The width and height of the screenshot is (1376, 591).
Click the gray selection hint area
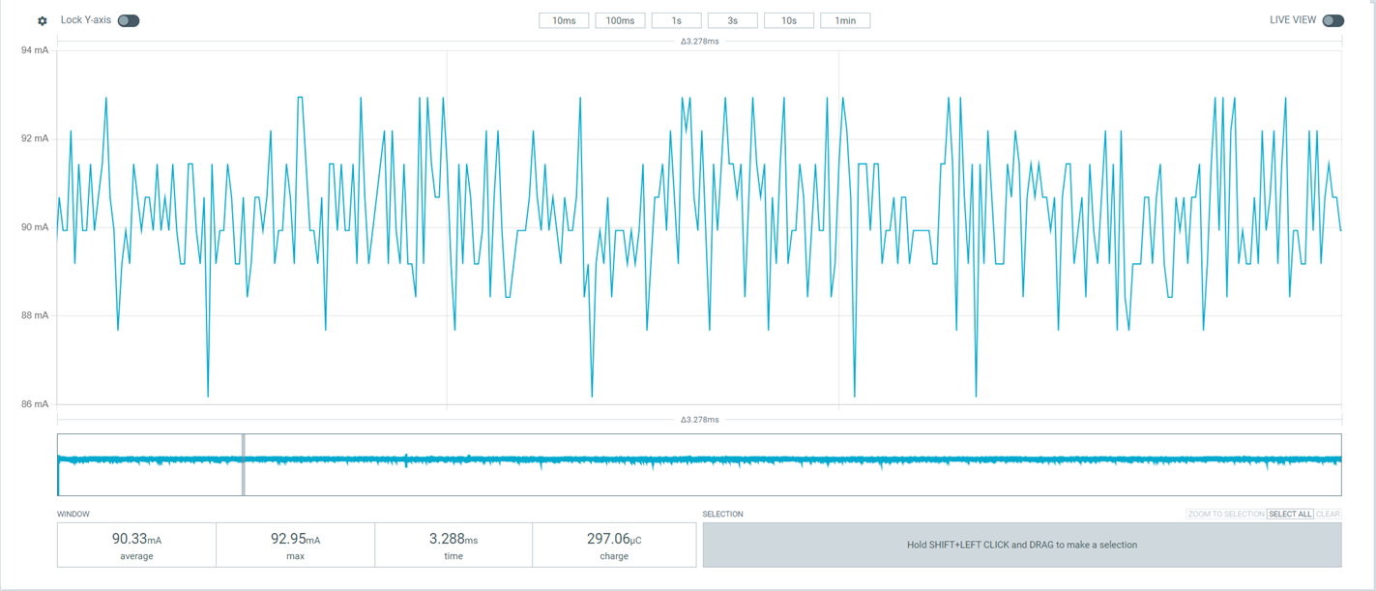coord(1022,545)
